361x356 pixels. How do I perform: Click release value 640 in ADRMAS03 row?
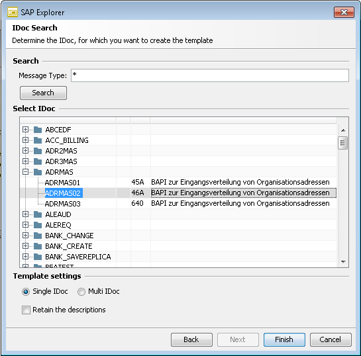(x=138, y=204)
